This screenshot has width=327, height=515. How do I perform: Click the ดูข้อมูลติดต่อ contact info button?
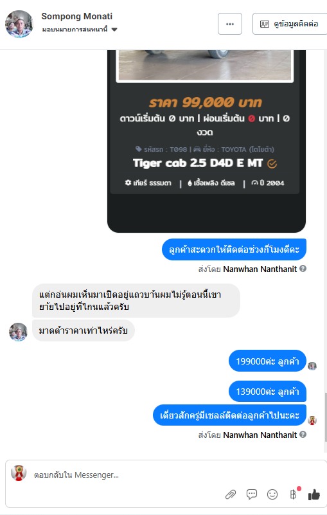(290, 24)
